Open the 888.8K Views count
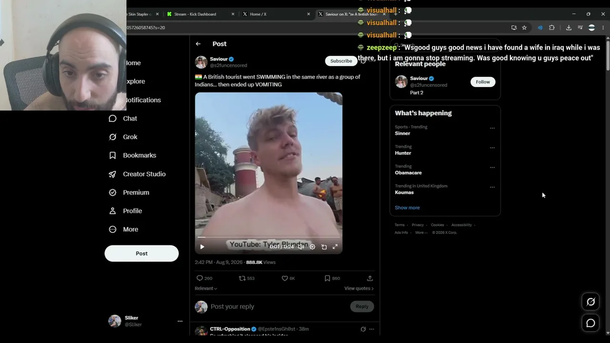The image size is (610, 343). tap(261, 262)
